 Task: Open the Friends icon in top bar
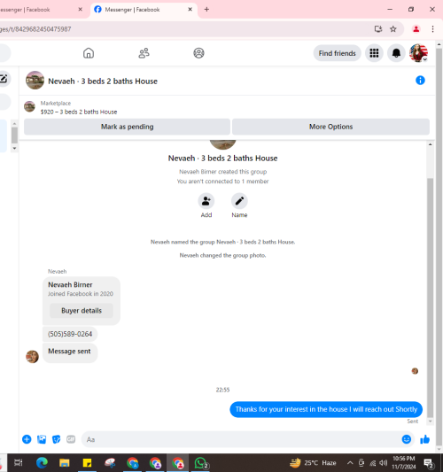(144, 53)
